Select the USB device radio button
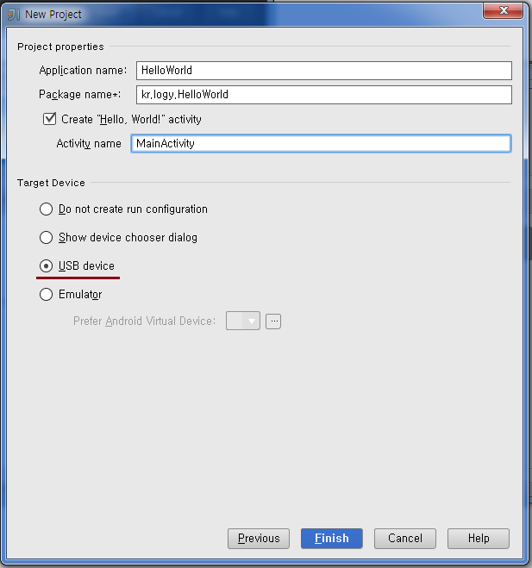Screen dimensions: 532x568 pos(46,265)
